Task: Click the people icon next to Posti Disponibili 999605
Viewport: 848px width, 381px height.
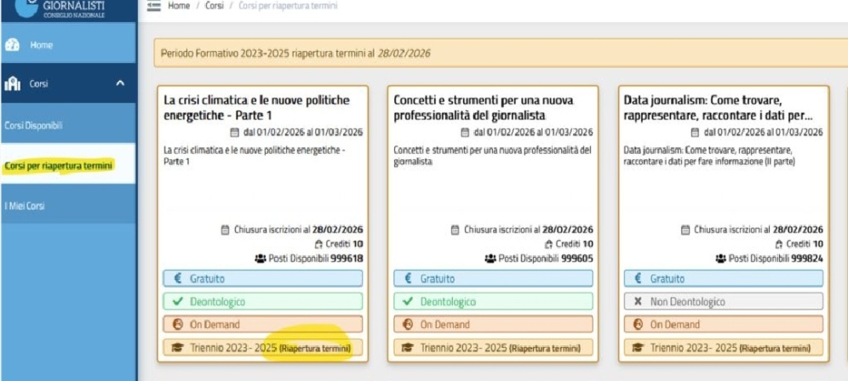Action: [490, 258]
